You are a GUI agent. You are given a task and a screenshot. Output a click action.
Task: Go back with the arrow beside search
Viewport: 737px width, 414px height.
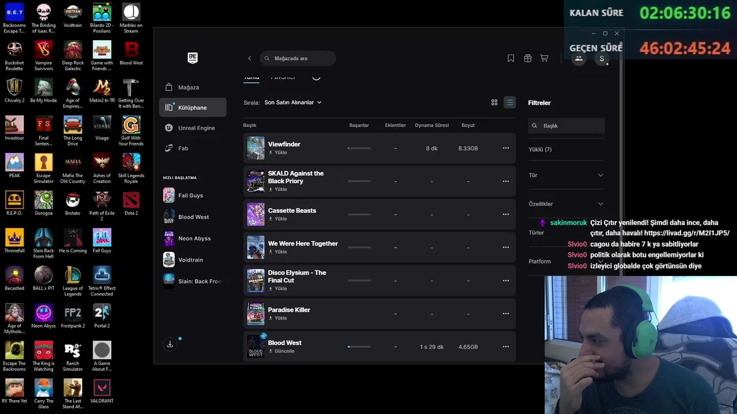tap(249, 58)
